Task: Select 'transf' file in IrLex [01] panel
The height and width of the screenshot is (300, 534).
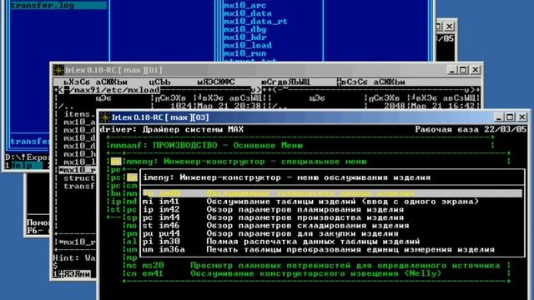Action: 79,186
